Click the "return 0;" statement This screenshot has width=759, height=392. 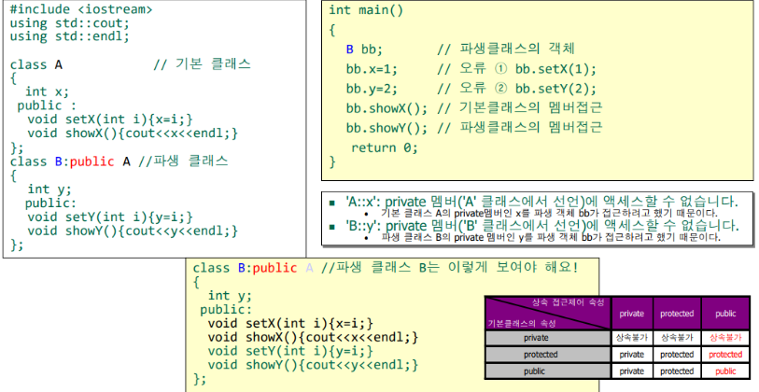click(385, 147)
